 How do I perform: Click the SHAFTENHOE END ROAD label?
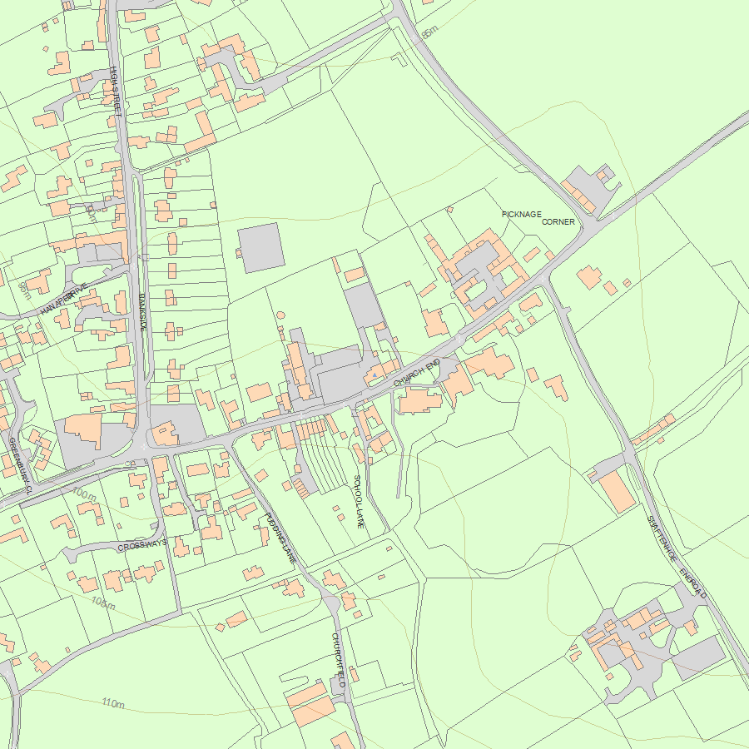(677, 557)
